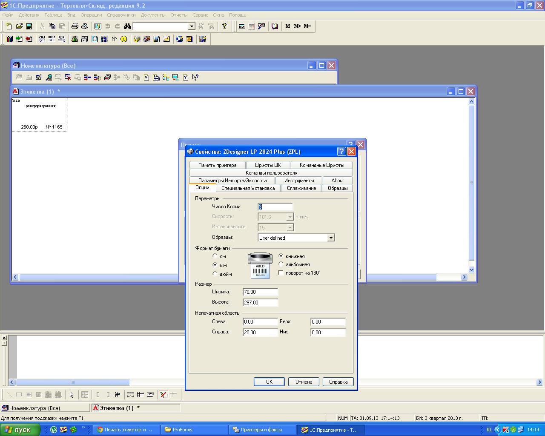545x436 pixels.
Task: Click the Высота height field
Action: point(260,303)
